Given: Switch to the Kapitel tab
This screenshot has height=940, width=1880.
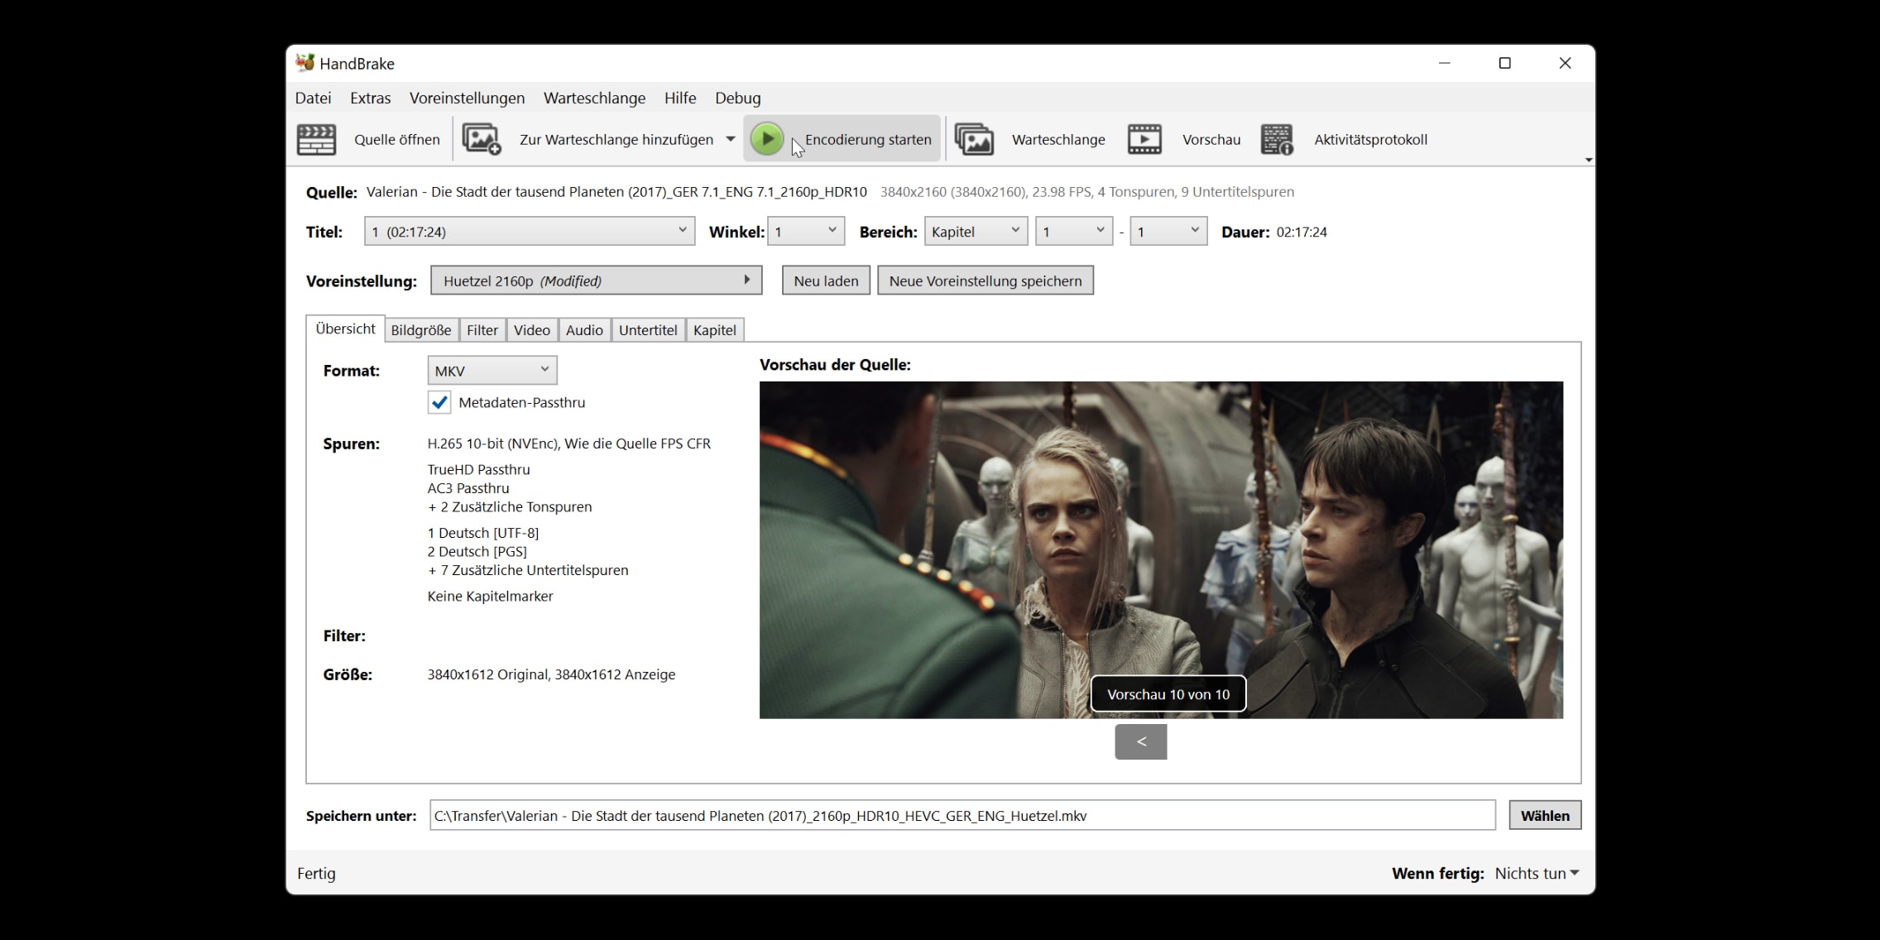Looking at the screenshot, I should (715, 330).
